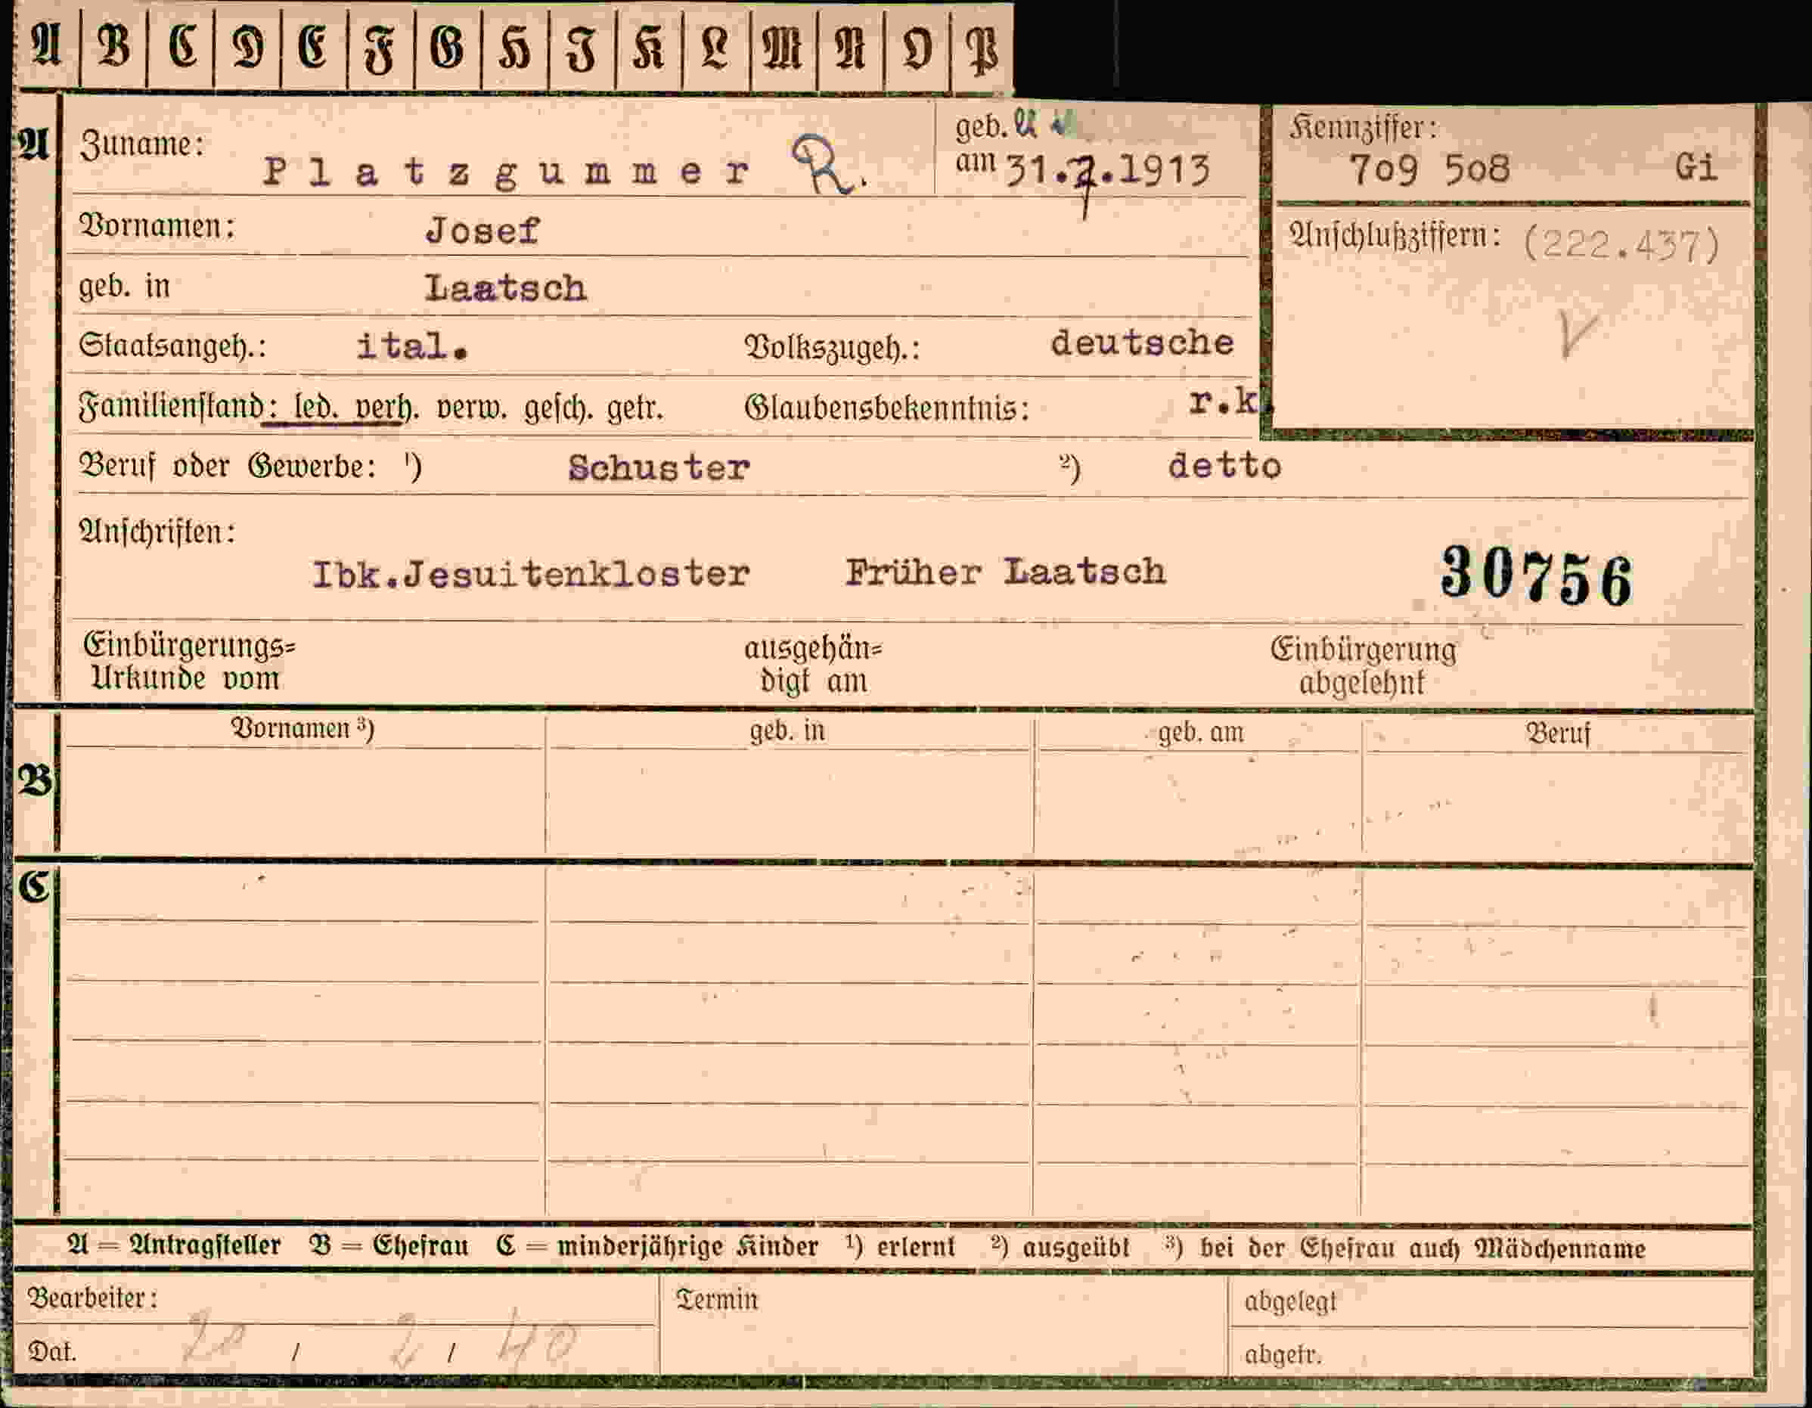Click the geb. am column header

pyautogui.click(x=1202, y=732)
